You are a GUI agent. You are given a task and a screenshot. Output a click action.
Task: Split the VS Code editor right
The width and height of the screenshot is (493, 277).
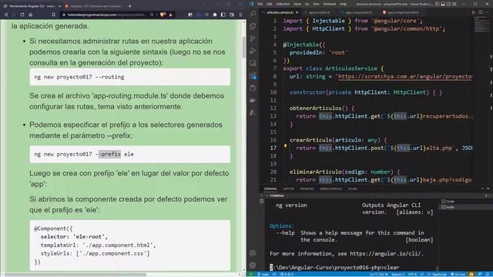click(x=481, y=12)
